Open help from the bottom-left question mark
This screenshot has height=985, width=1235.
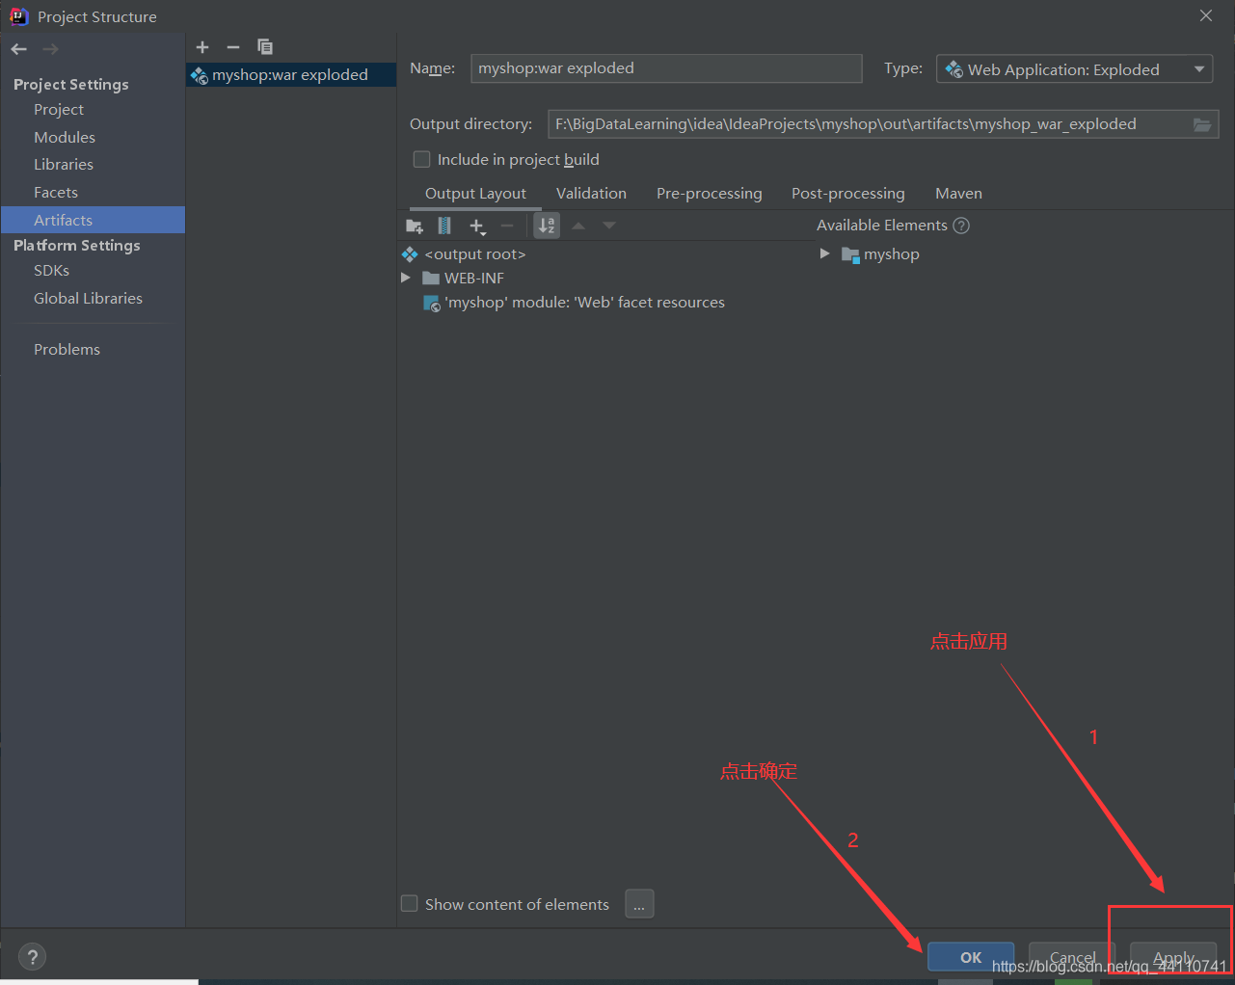pyautogui.click(x=32, y=956)
